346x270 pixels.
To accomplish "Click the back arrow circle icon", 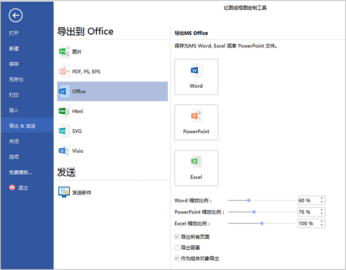I will pos(16,15).
